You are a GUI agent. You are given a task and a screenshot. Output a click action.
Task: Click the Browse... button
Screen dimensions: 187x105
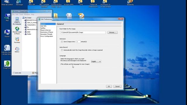112,32
